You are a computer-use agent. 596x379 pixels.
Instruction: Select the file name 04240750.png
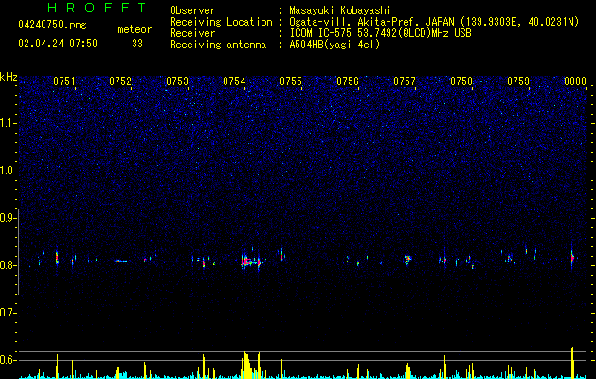point(52,26)
